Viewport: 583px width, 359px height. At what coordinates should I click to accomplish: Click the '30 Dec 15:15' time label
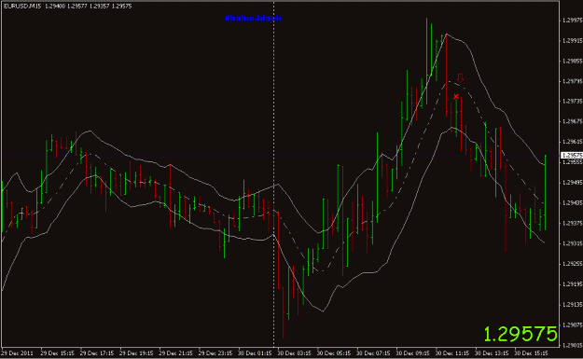(x=531, y=353)
